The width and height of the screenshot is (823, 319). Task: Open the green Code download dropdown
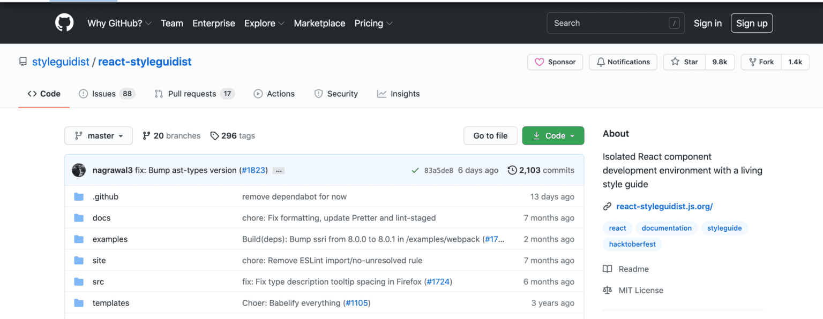[553, 135]
